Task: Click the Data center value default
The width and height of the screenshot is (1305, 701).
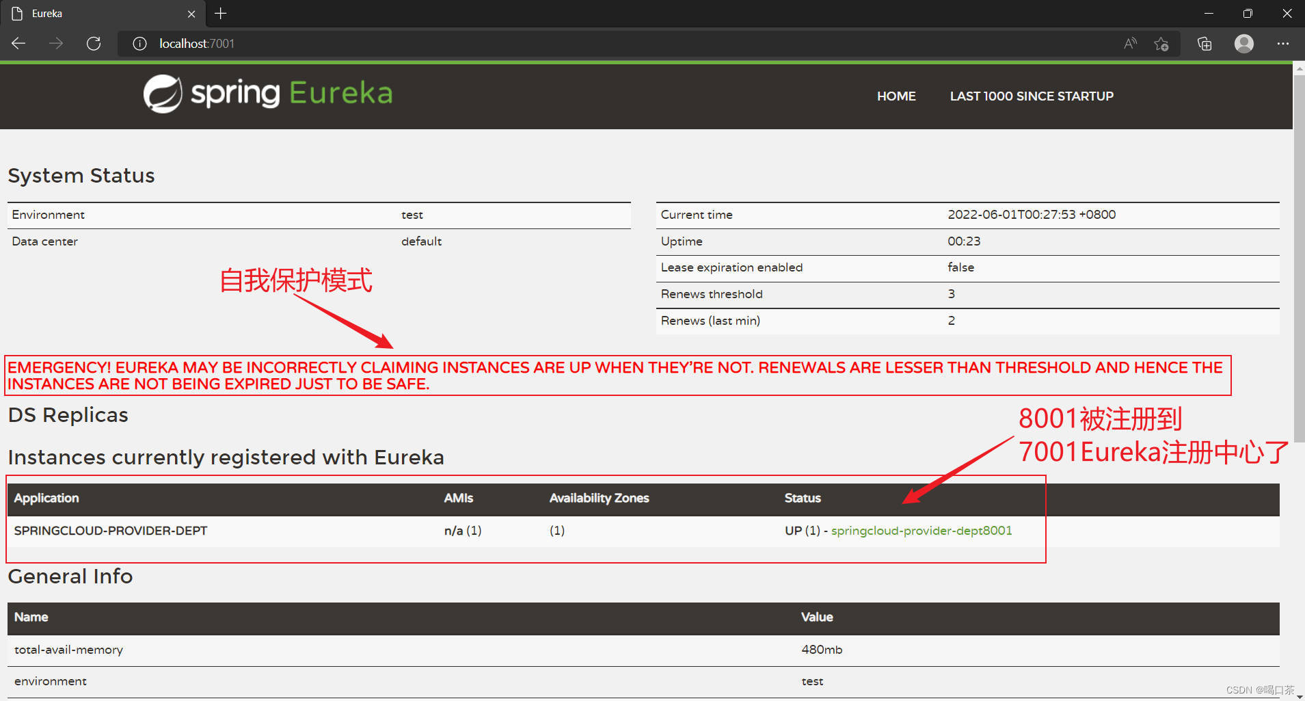Action: tap(421, 241)
